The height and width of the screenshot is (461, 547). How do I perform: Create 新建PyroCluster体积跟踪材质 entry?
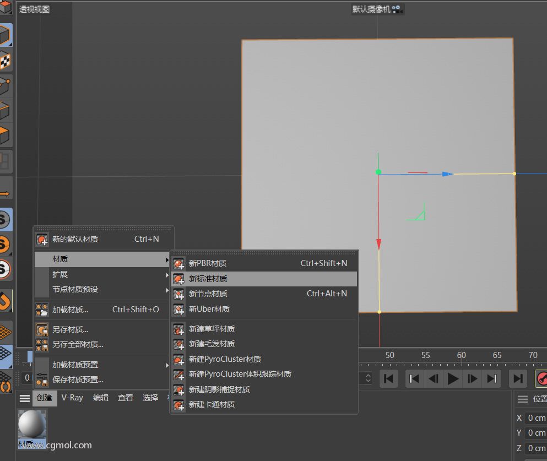coord(264,375)
